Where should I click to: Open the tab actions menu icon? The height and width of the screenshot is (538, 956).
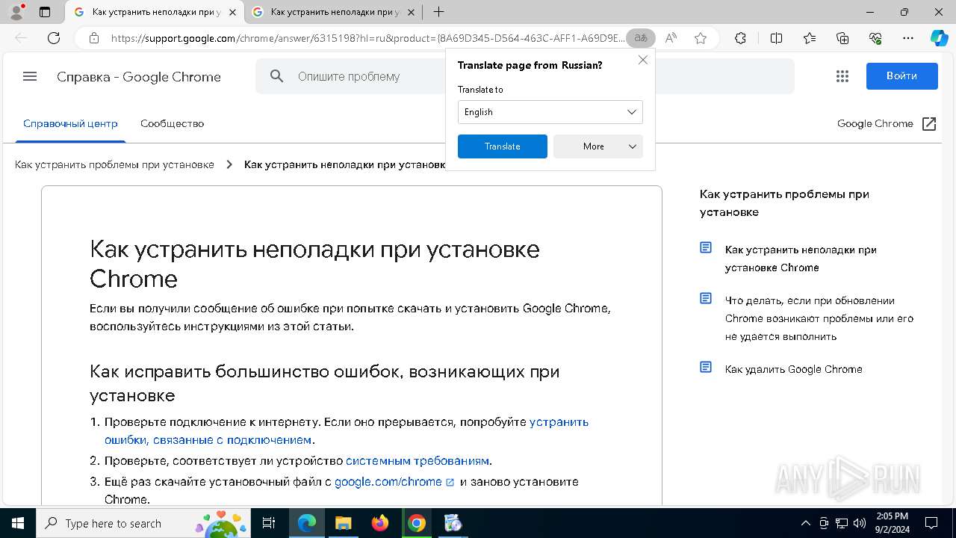(x=45, y=12)
